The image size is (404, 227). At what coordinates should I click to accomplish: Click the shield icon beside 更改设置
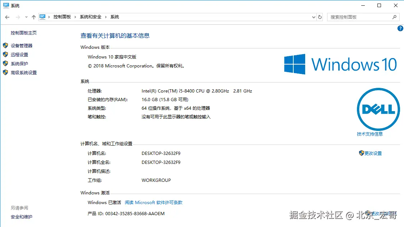[x=361, y=153]
